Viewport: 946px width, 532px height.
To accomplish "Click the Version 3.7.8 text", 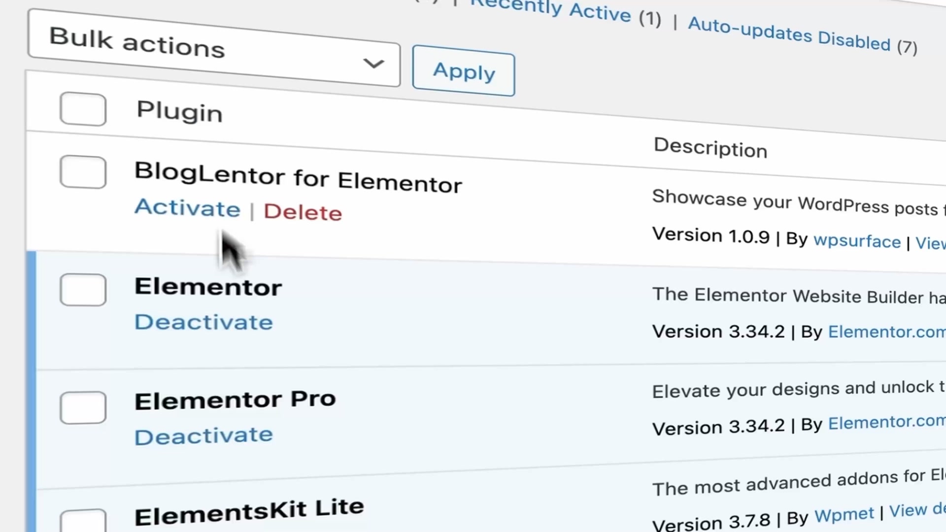I will point(711,522).
